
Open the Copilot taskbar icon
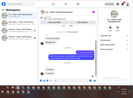coord(8,87)
